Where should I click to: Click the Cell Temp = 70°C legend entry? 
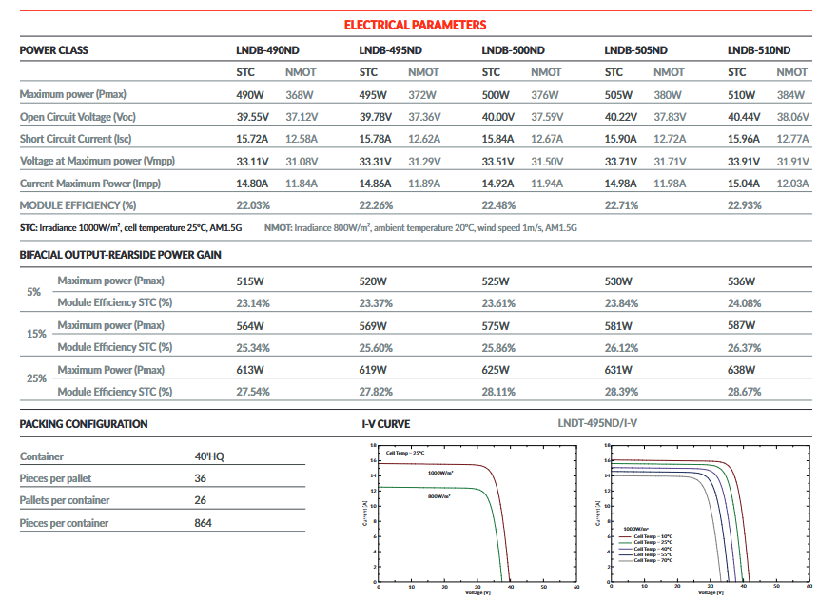click(653, 560)
